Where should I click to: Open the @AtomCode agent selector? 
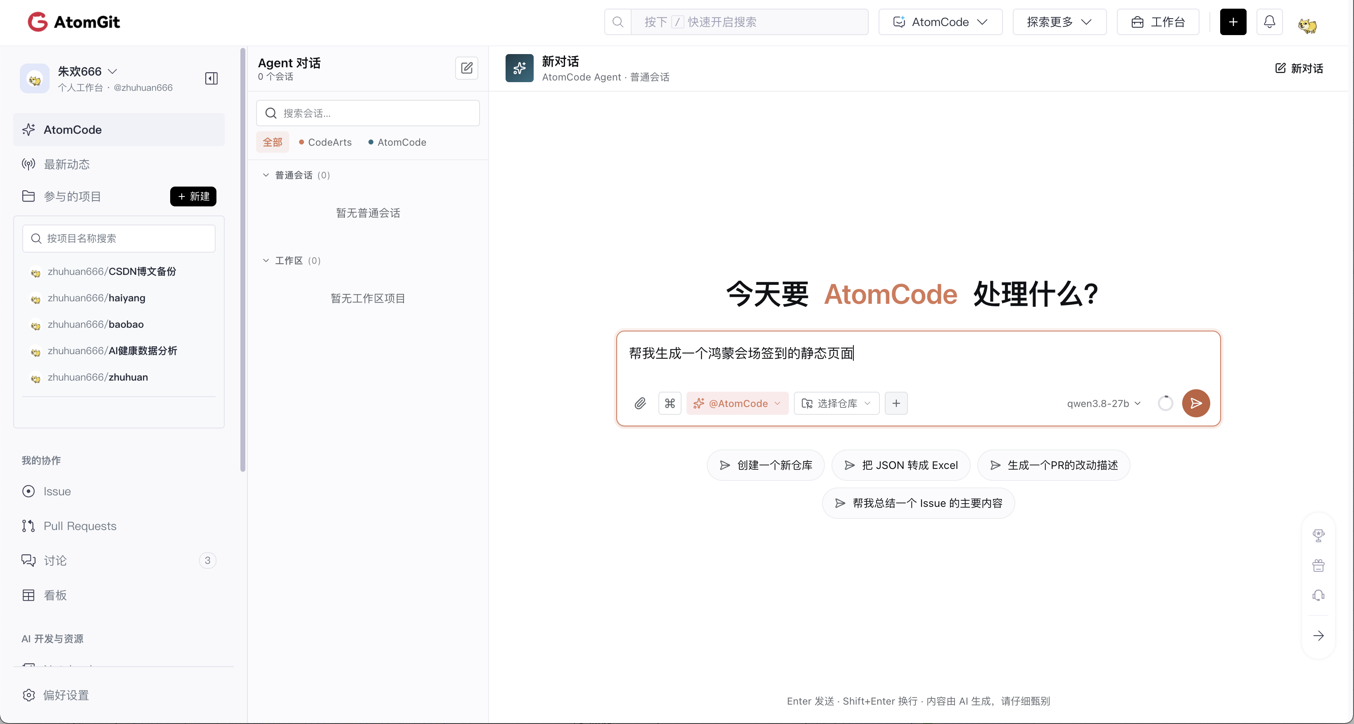point(737,404)
